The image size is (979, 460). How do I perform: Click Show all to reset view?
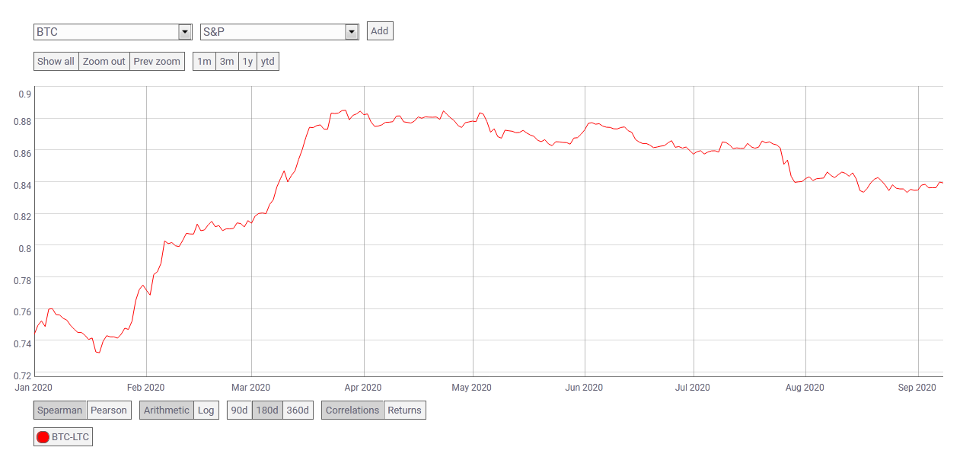click(56, 61)
